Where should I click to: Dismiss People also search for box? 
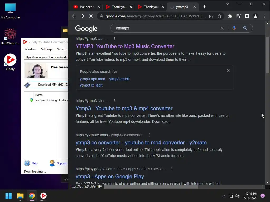[228, 70]
